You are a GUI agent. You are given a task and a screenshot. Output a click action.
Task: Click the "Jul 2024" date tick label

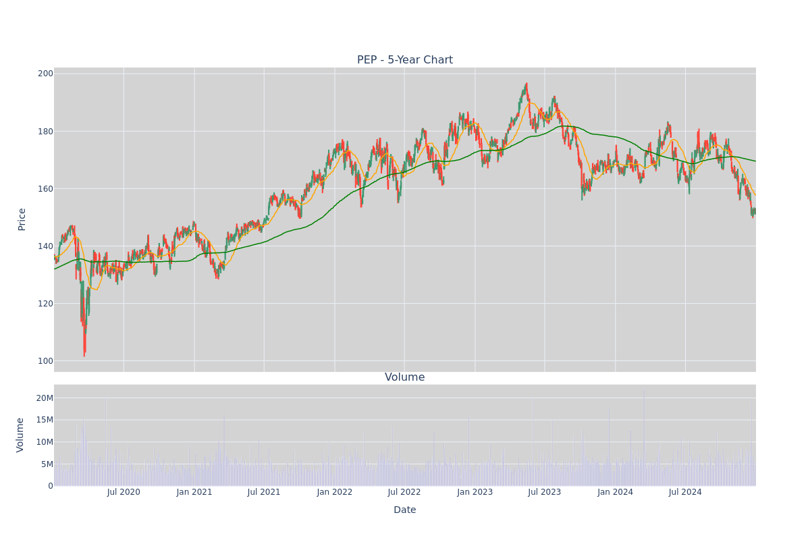click(685, 492)
